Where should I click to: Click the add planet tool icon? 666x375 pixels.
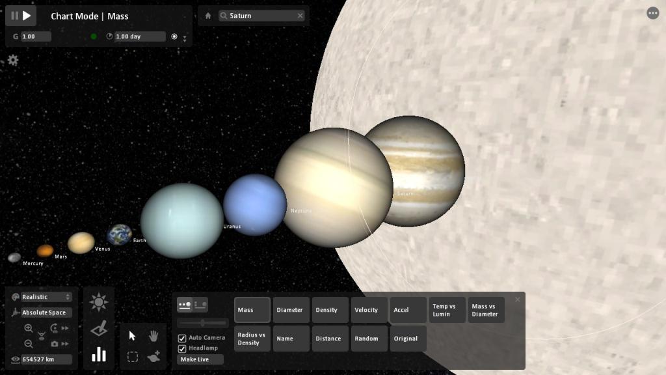153,357
